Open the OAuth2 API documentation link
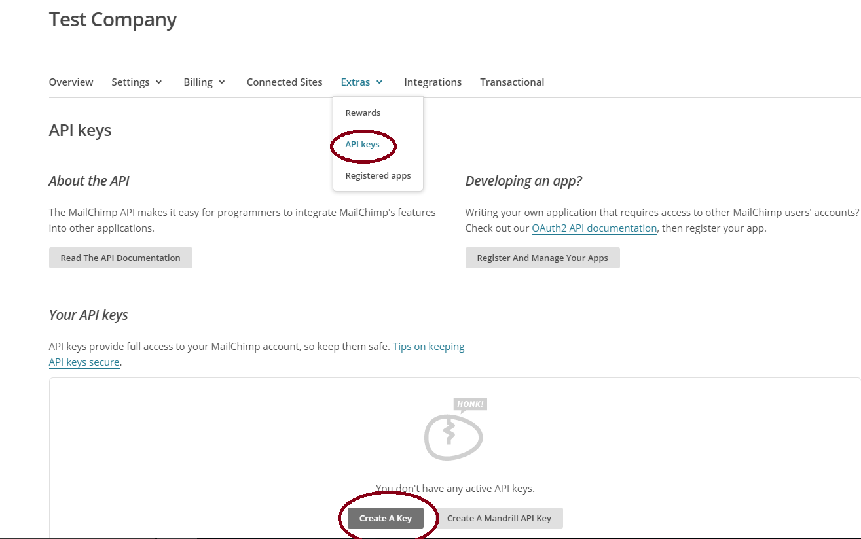Screen dimensions: 861x539 click(x=594, y=228)
